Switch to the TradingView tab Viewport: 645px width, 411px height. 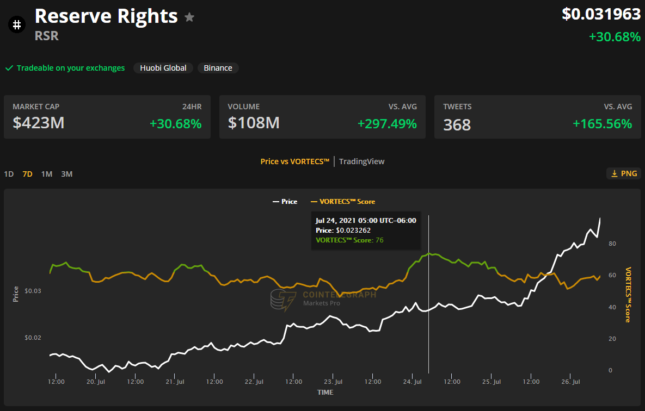[x=361, y=161]
